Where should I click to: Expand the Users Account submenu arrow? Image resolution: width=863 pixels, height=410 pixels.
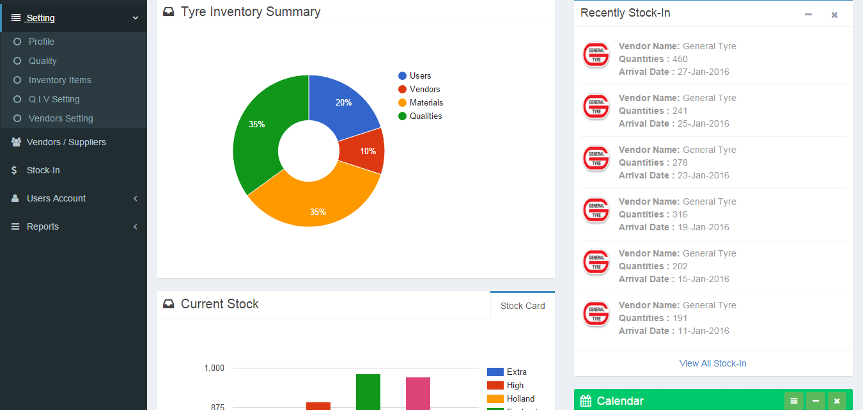(x=136, y=198)
